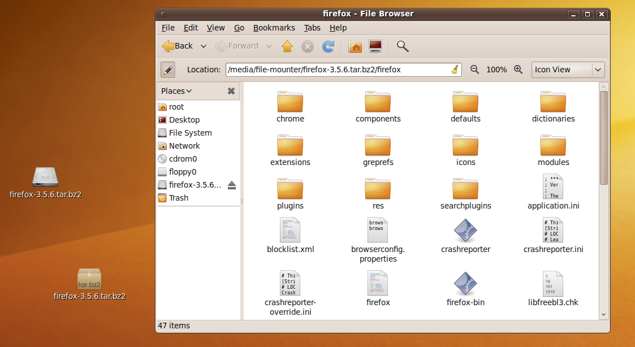
Task: Select the searchplugins folder
Action: (465, 194)
